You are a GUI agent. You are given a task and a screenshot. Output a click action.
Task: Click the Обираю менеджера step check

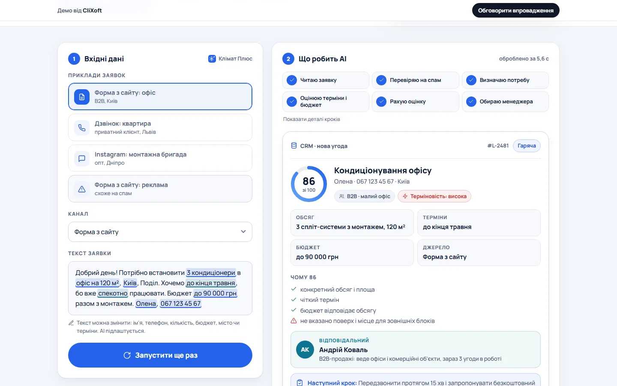(x=471, y=102)
